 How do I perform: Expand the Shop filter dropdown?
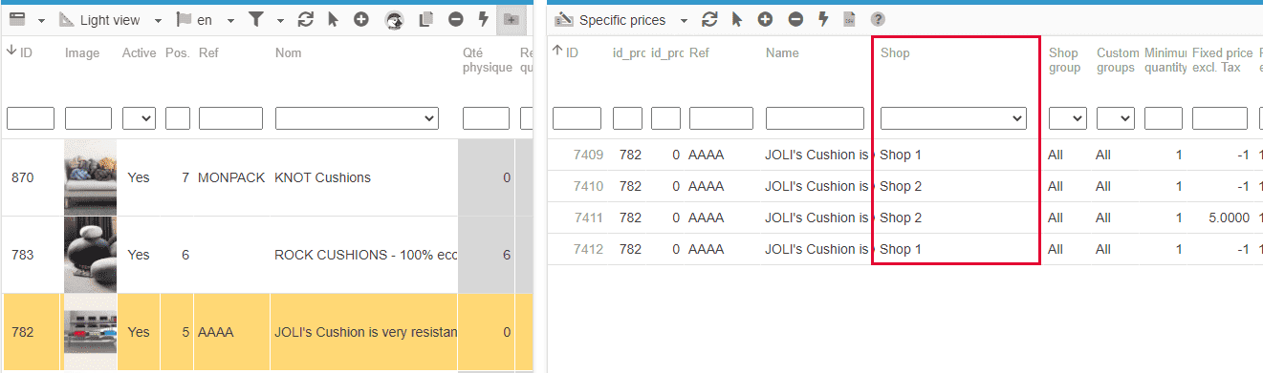[953, 118]
